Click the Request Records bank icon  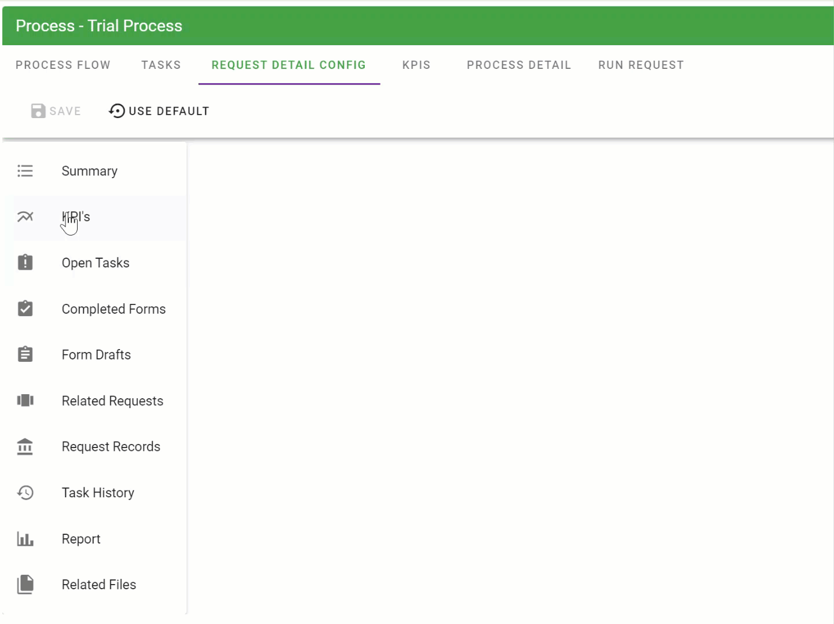(x=25, y=446)
